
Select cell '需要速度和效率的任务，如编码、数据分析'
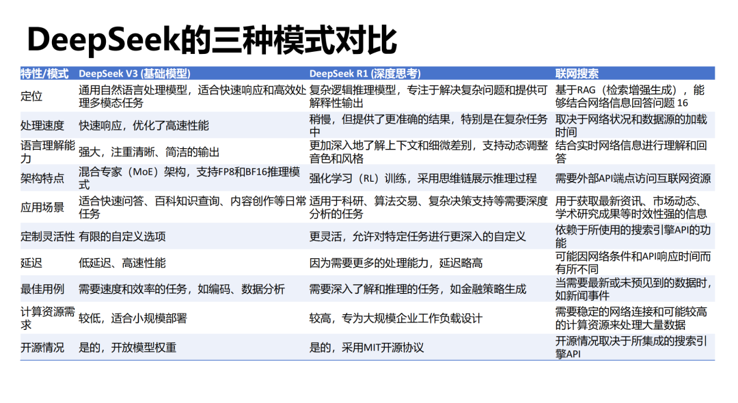click(x=182, y=289)
